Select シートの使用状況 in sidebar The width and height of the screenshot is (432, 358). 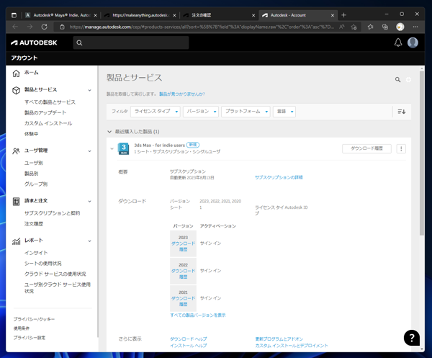43,264
